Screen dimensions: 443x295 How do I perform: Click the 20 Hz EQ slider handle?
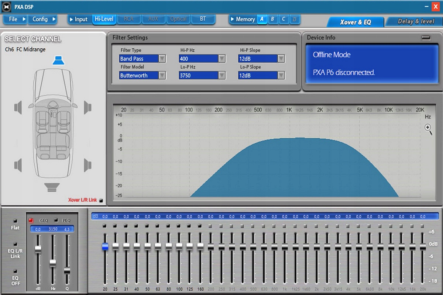click(x=105, y=246)
